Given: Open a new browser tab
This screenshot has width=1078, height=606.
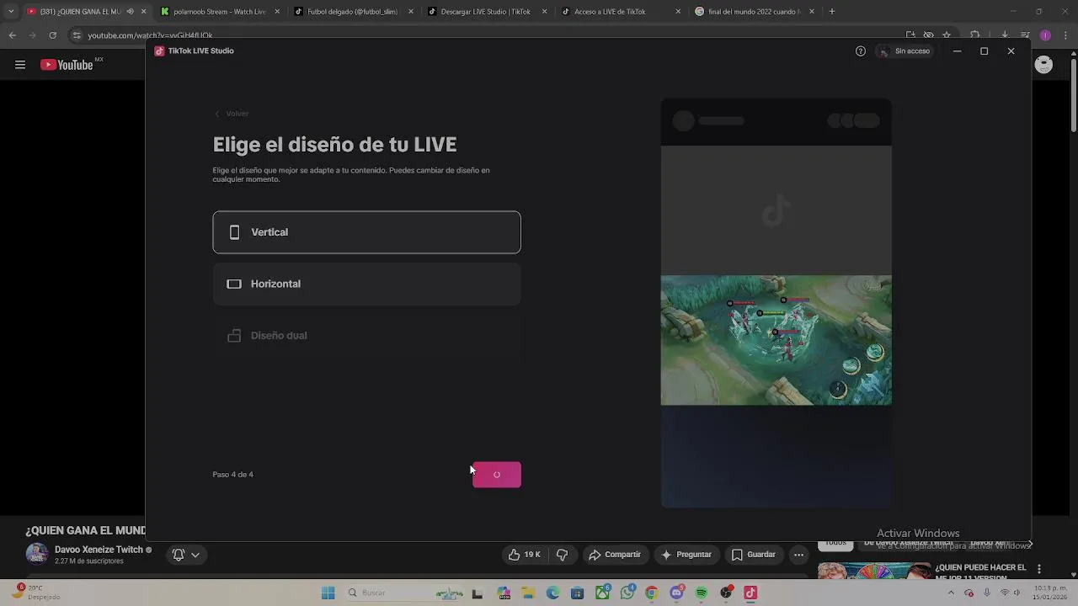Looking at the screenshot, I should point(832,12).
